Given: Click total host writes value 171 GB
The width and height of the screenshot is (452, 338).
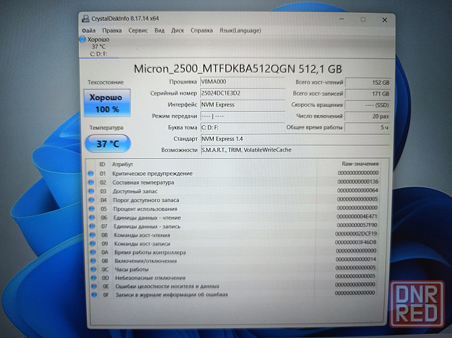Looking at the screenshot, I should pos(368,94).
